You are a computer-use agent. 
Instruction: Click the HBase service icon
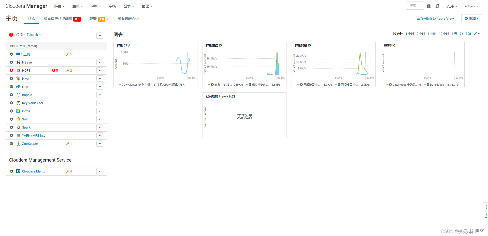pos(18,62)
